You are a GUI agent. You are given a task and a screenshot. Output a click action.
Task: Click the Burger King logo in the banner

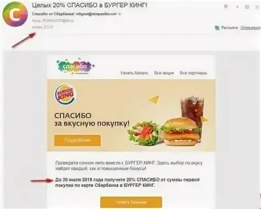tap(65, 94)
